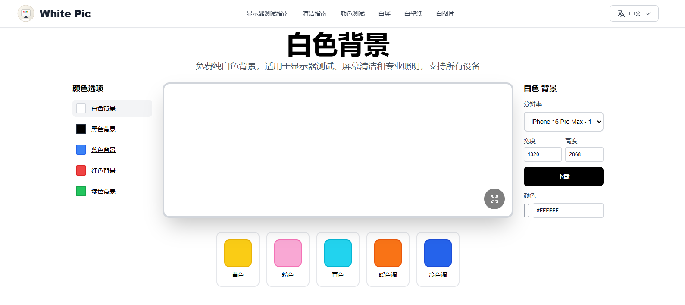Click the 宽度 width field showing 1320
Viewport: 685px width, 305px height.
[542, 154]
